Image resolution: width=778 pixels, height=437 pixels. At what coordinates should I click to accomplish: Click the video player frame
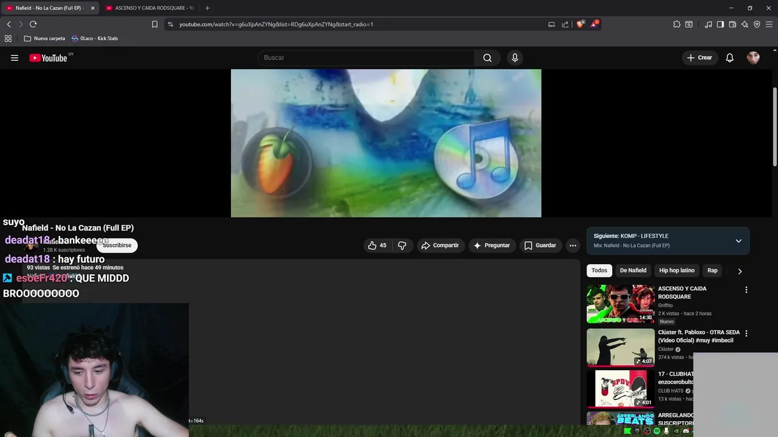pos(386,143)
